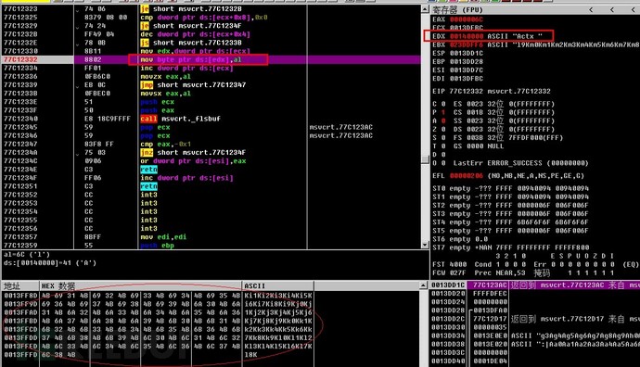Click the C flag value

(443, 104)
